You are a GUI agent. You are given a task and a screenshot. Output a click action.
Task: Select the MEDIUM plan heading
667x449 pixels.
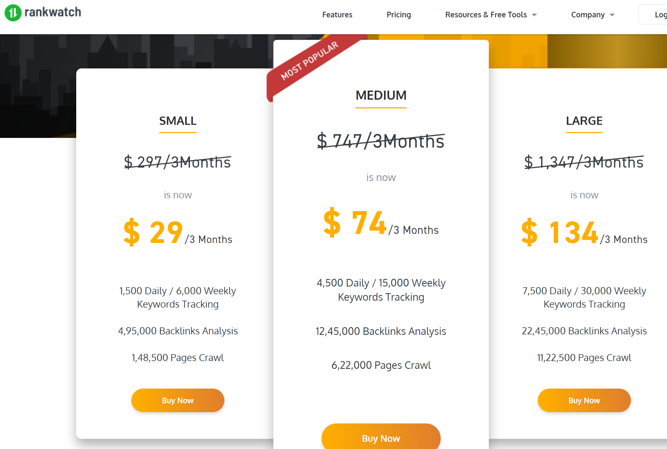[381, 95]
